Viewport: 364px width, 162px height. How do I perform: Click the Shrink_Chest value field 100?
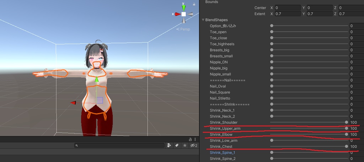[x=357, y=146]
